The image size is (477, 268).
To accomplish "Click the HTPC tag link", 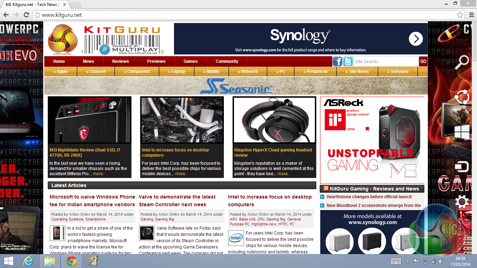I will pos(283,224).
